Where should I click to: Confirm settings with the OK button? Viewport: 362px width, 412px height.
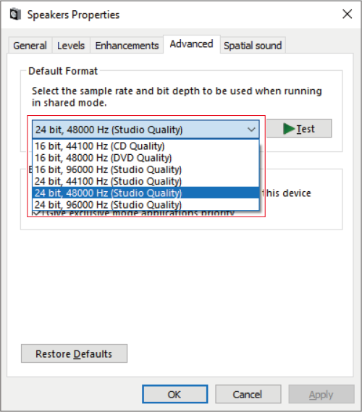pyautogui.click(x=175, y=394)
